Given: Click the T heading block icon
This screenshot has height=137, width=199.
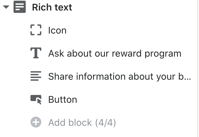Looking at the screenshot, I should [x=36, y=53].
